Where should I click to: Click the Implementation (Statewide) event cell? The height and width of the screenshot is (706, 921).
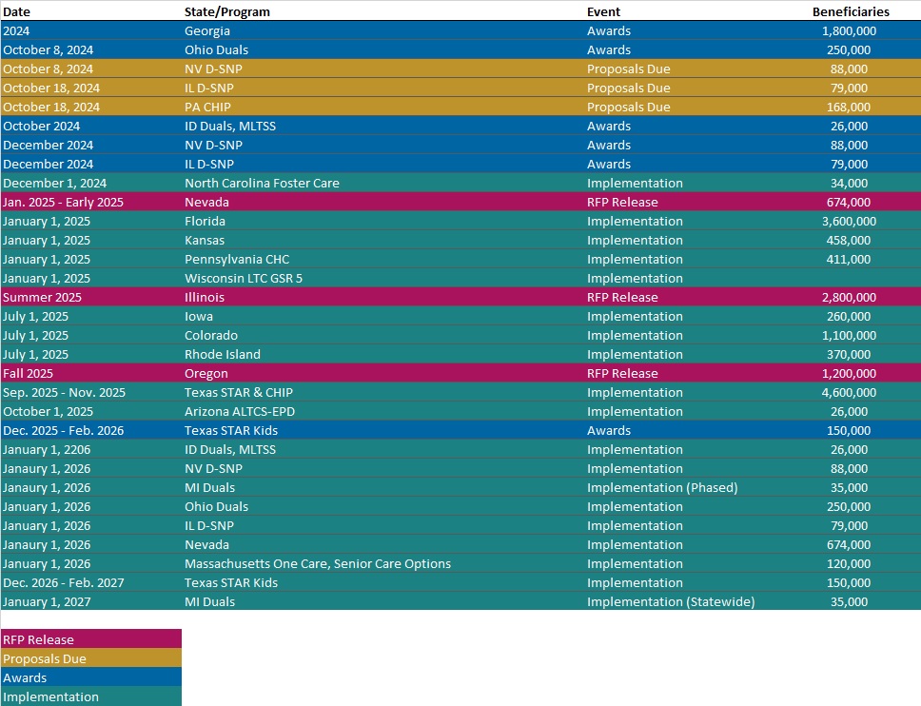coord(670,601)
